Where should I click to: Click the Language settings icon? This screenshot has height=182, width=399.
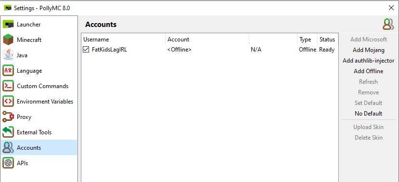click(8, 71)
